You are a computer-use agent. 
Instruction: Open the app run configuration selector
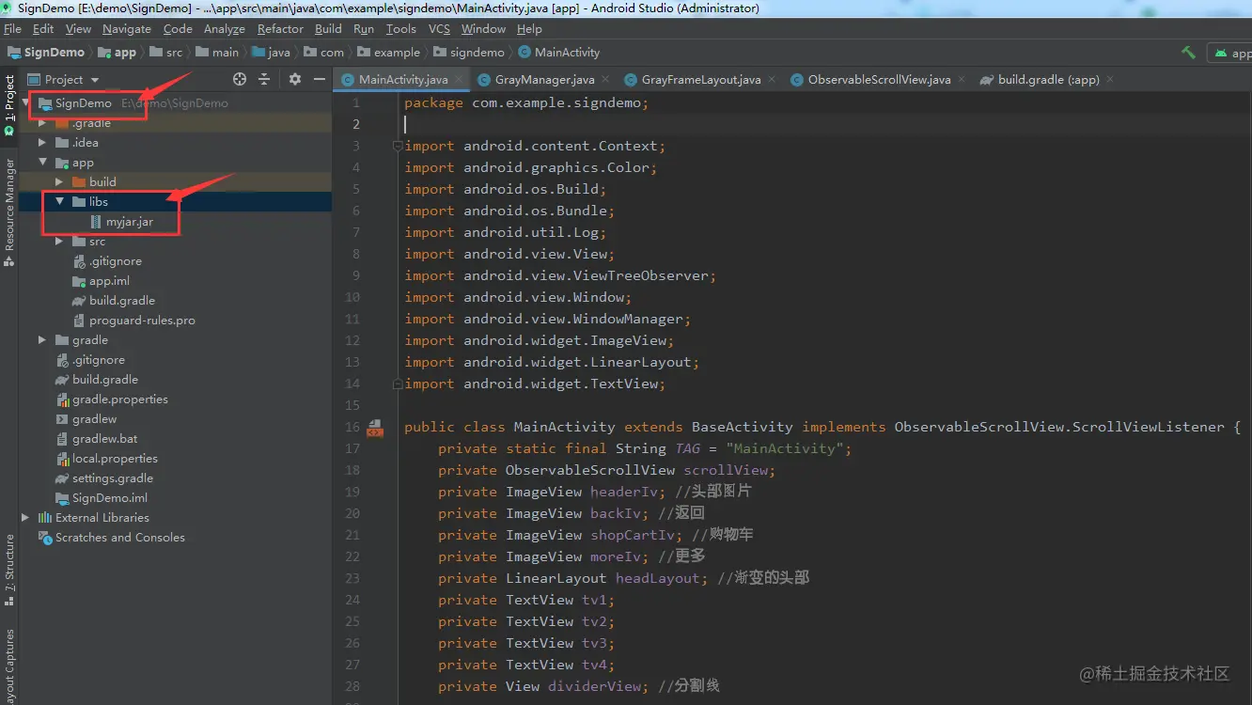pyautogui.click(x=1233, y=54)
